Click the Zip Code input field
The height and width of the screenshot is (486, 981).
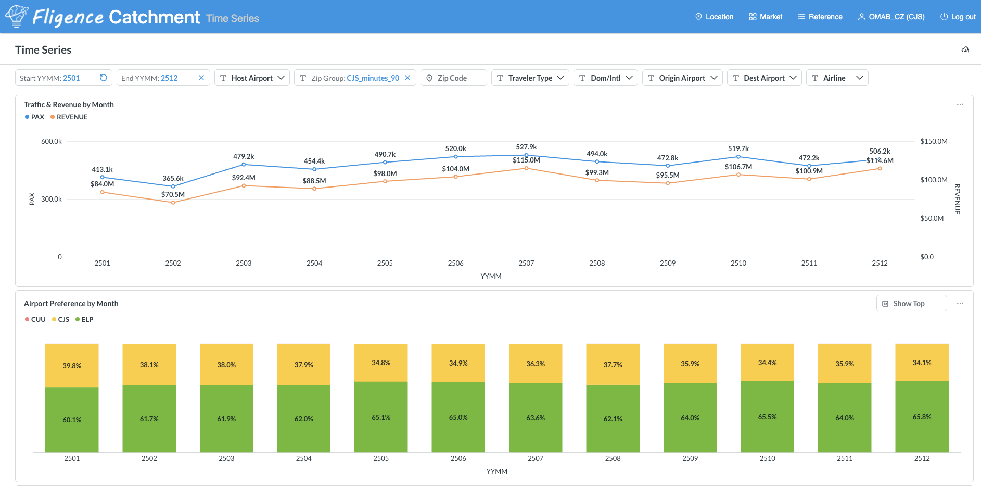(453, 78)
